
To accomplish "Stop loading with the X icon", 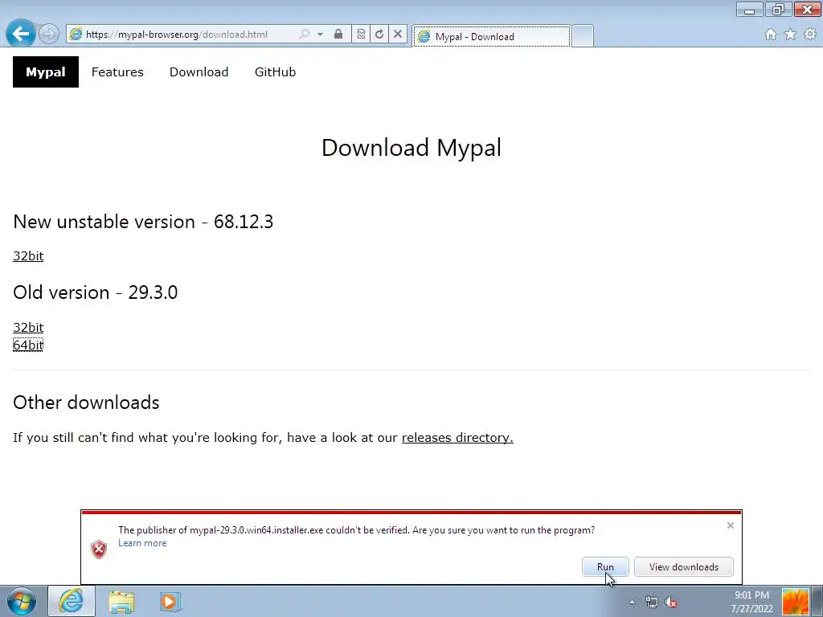I will point(398,34).
